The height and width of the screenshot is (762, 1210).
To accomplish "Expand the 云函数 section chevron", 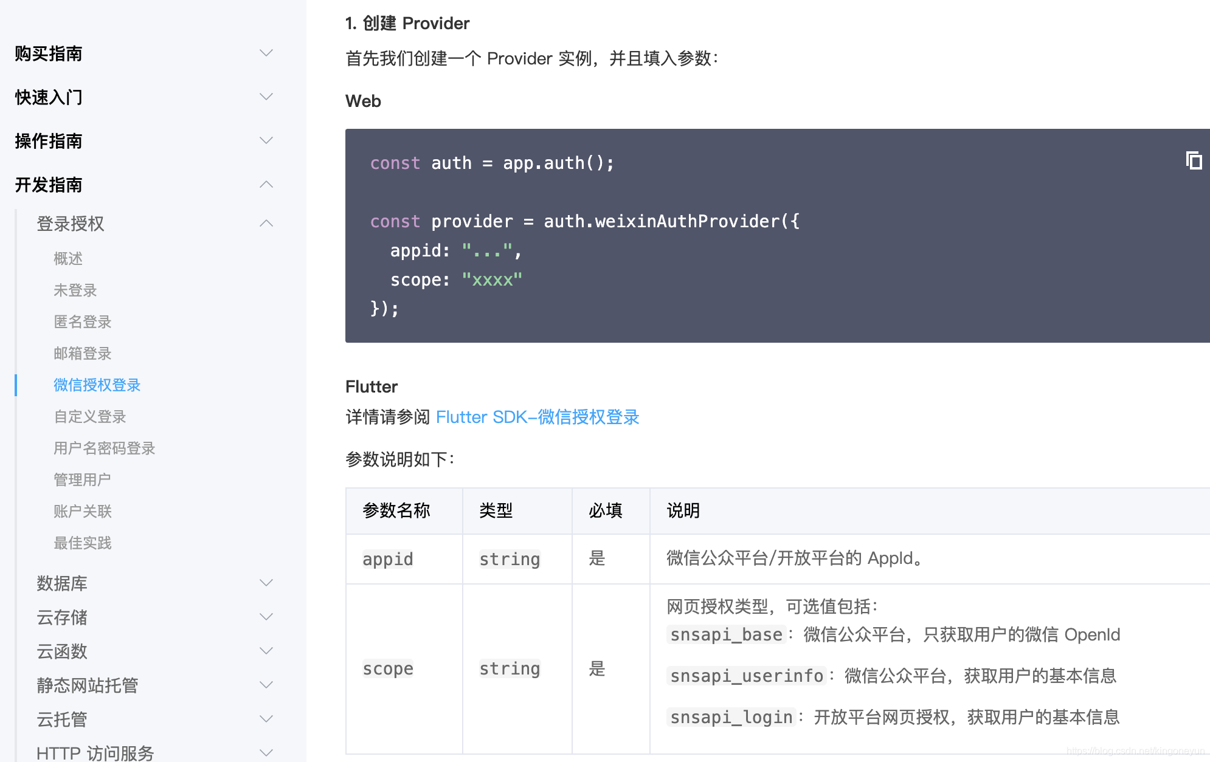I will point(266,651).
